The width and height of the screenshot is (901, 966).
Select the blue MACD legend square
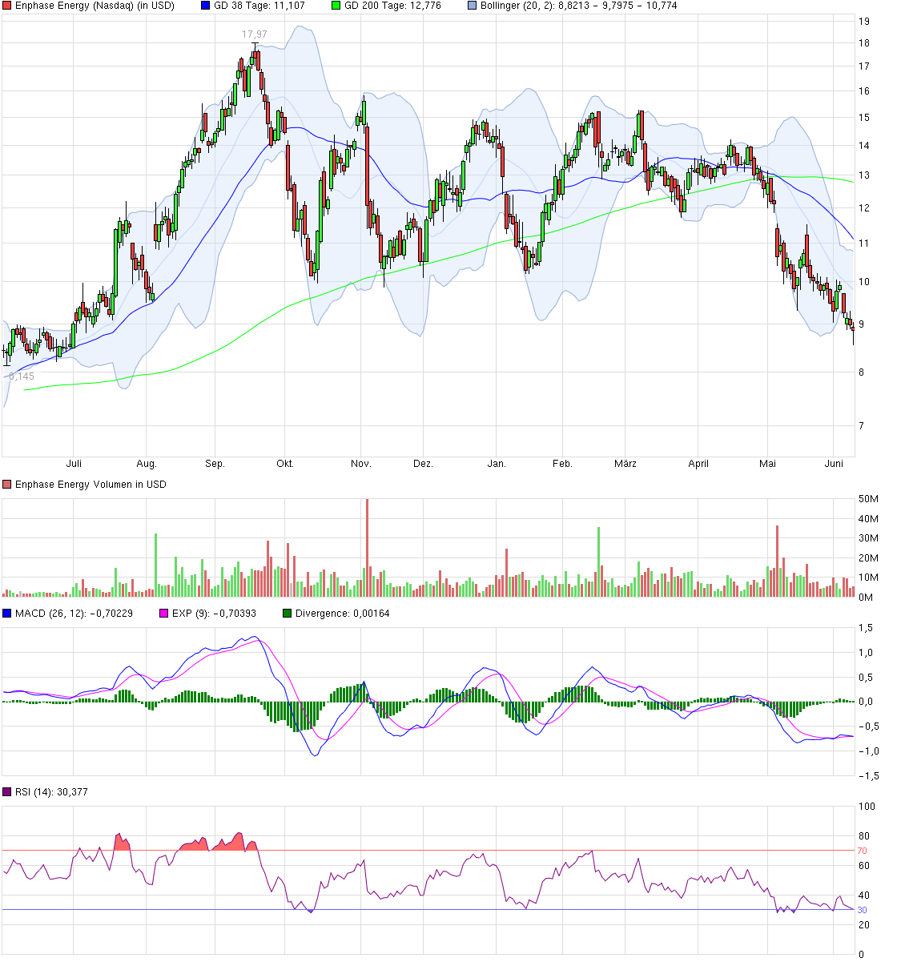[8, 613]
